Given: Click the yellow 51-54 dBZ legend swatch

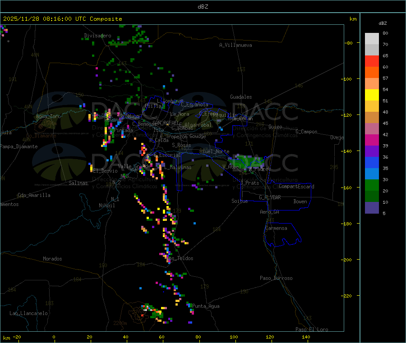Looking at the screenshot, I should [x=372, y=95].
